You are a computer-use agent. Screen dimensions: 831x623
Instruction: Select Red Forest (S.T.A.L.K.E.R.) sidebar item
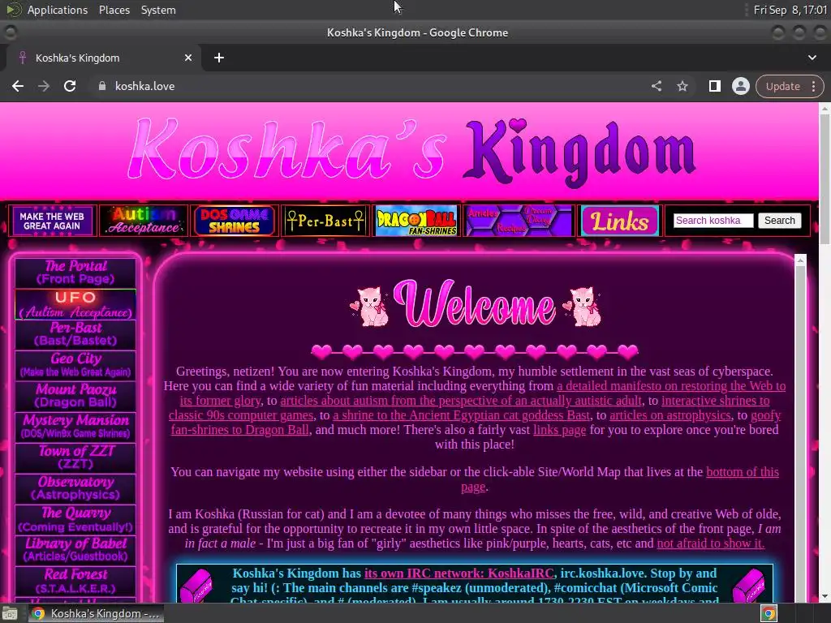click(75, 581)
